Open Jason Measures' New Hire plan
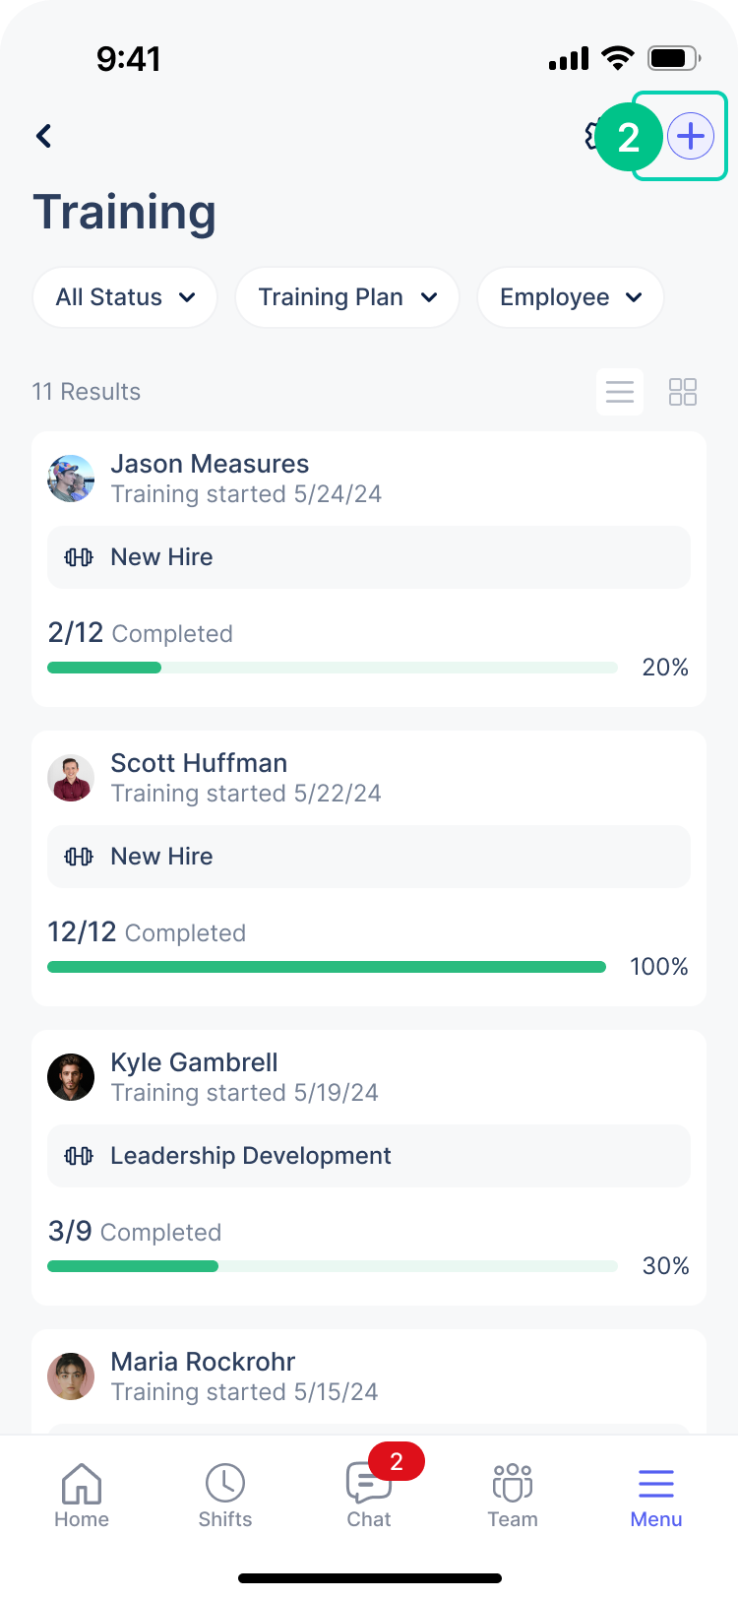Image resolution: width=738 pixels, height=1599 pixels. click(369, 557)
